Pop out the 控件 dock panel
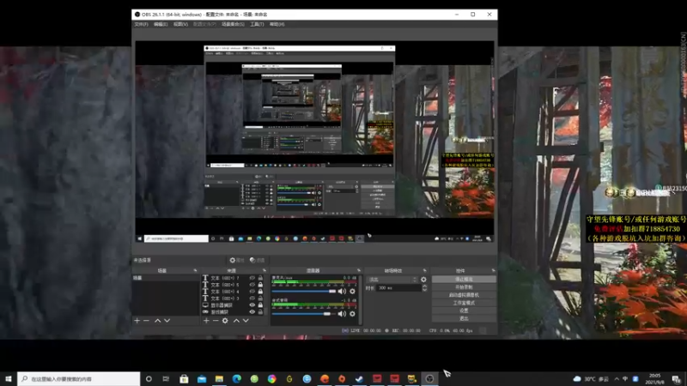 point(493,270)
